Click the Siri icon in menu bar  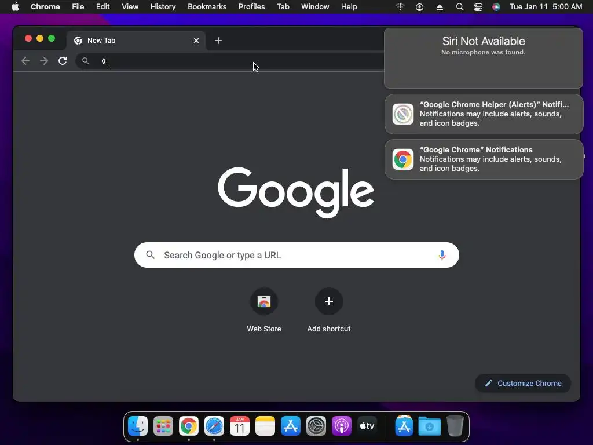point(496,7)
